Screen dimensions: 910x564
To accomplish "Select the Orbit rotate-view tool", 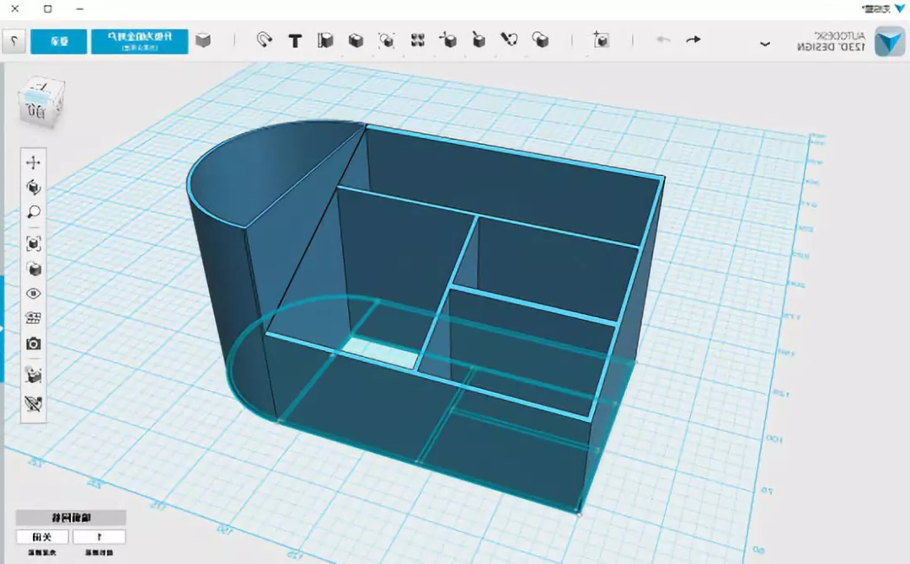I will pyautogui.click(x=33, y=187).
